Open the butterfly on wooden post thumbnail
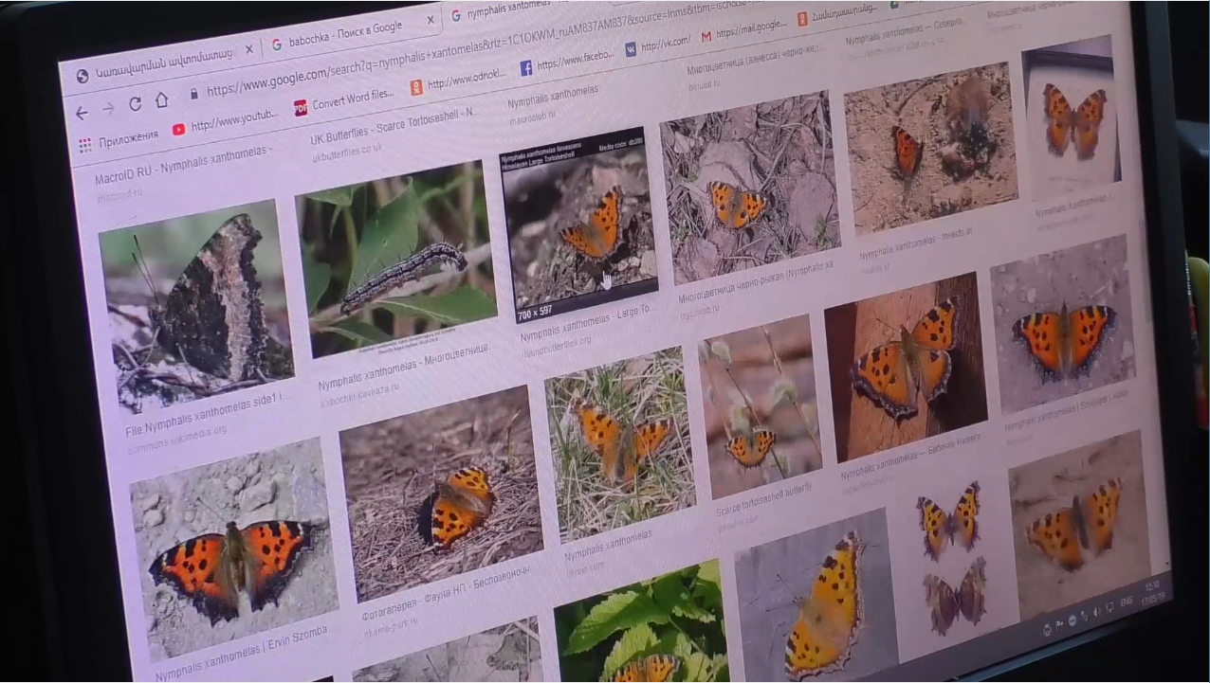 (907, 368)
